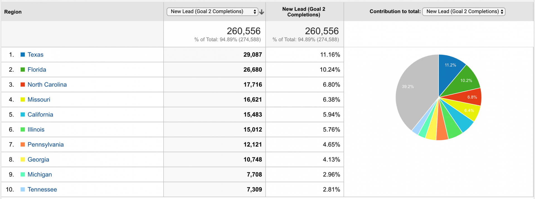Click the blue Texas color swatch
The width and height of the screenshot is (535, 199).
pos(23,55)
